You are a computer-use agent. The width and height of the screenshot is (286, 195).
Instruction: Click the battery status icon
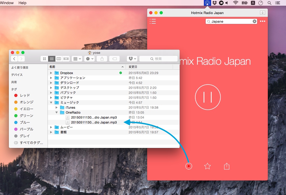(245, 3)
